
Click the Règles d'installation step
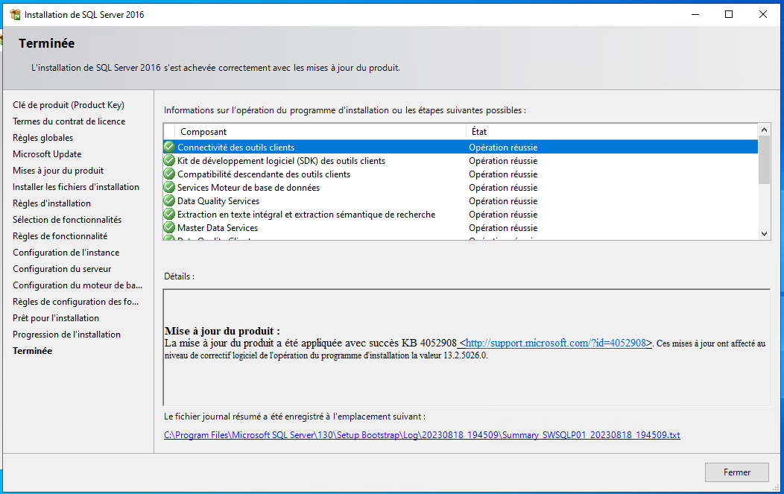coord(52,203)
